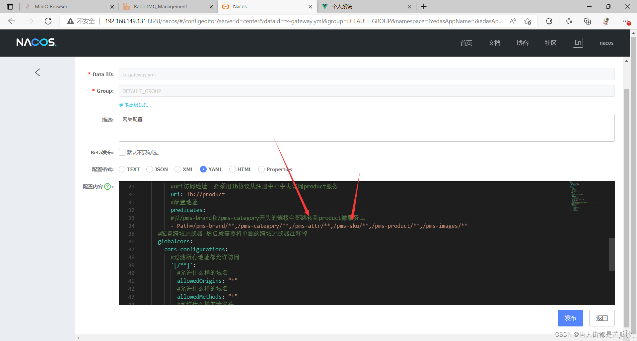Click the browser address bar URL
The height and width of the screenshot is (341, 637).
pyautogui.click(x=304, y=21)
